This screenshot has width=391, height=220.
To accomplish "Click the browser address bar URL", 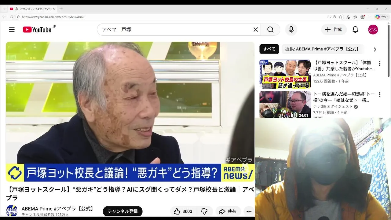I will (53, 17).
